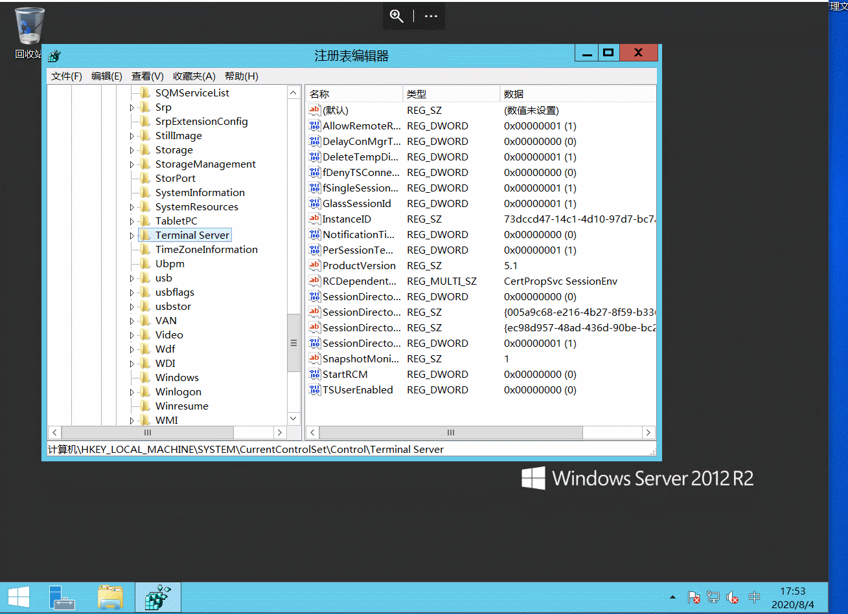Select the Terminal Server folder icon

[146, 236]
